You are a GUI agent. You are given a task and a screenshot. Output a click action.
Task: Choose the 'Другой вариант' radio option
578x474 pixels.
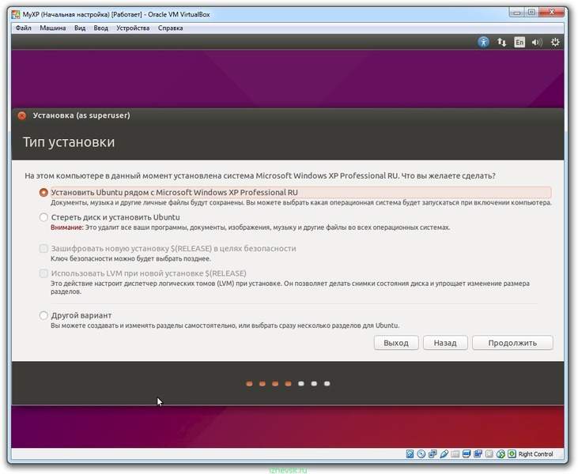click(x=43, y=316)
